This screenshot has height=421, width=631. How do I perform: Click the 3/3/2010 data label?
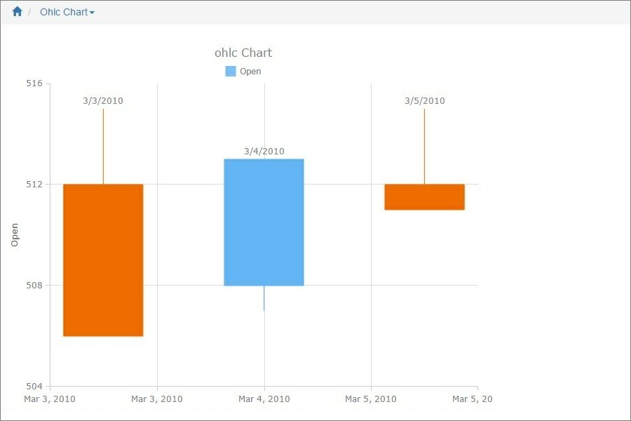102,100
